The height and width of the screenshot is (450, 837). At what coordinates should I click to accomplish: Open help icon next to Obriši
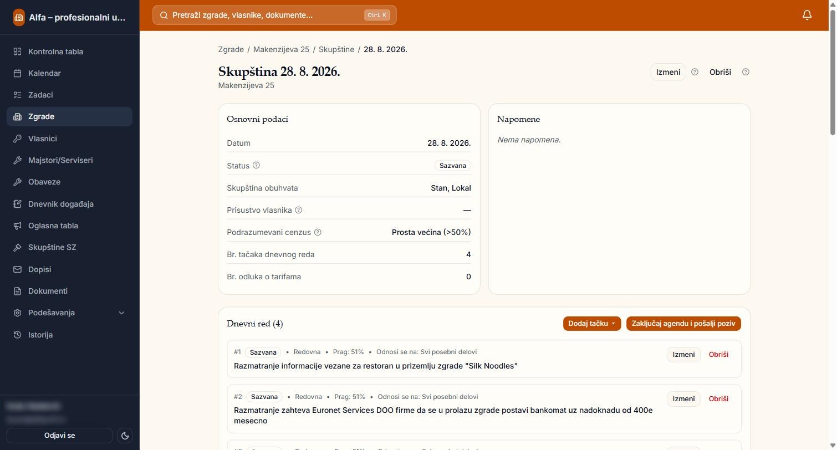[746, 72]
